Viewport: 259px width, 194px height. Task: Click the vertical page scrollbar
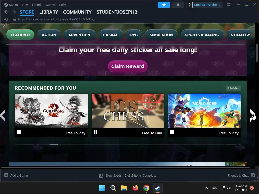coord(257,53)
